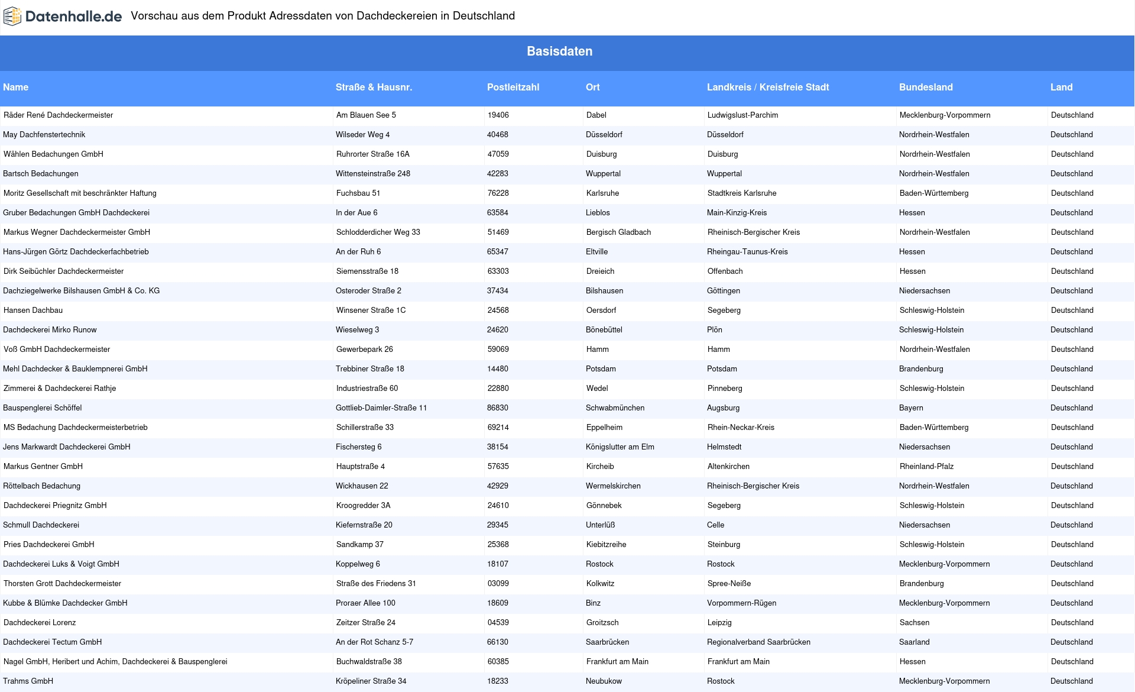The height and width of the screenshot is (692, 1135).
Task: Click the Straße & Hausnr. column header
Action: click(374, 88)
